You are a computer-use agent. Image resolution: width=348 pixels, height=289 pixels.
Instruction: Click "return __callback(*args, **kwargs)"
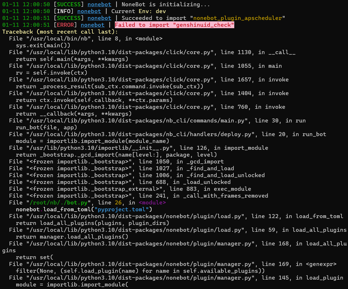tap(74, 114)
